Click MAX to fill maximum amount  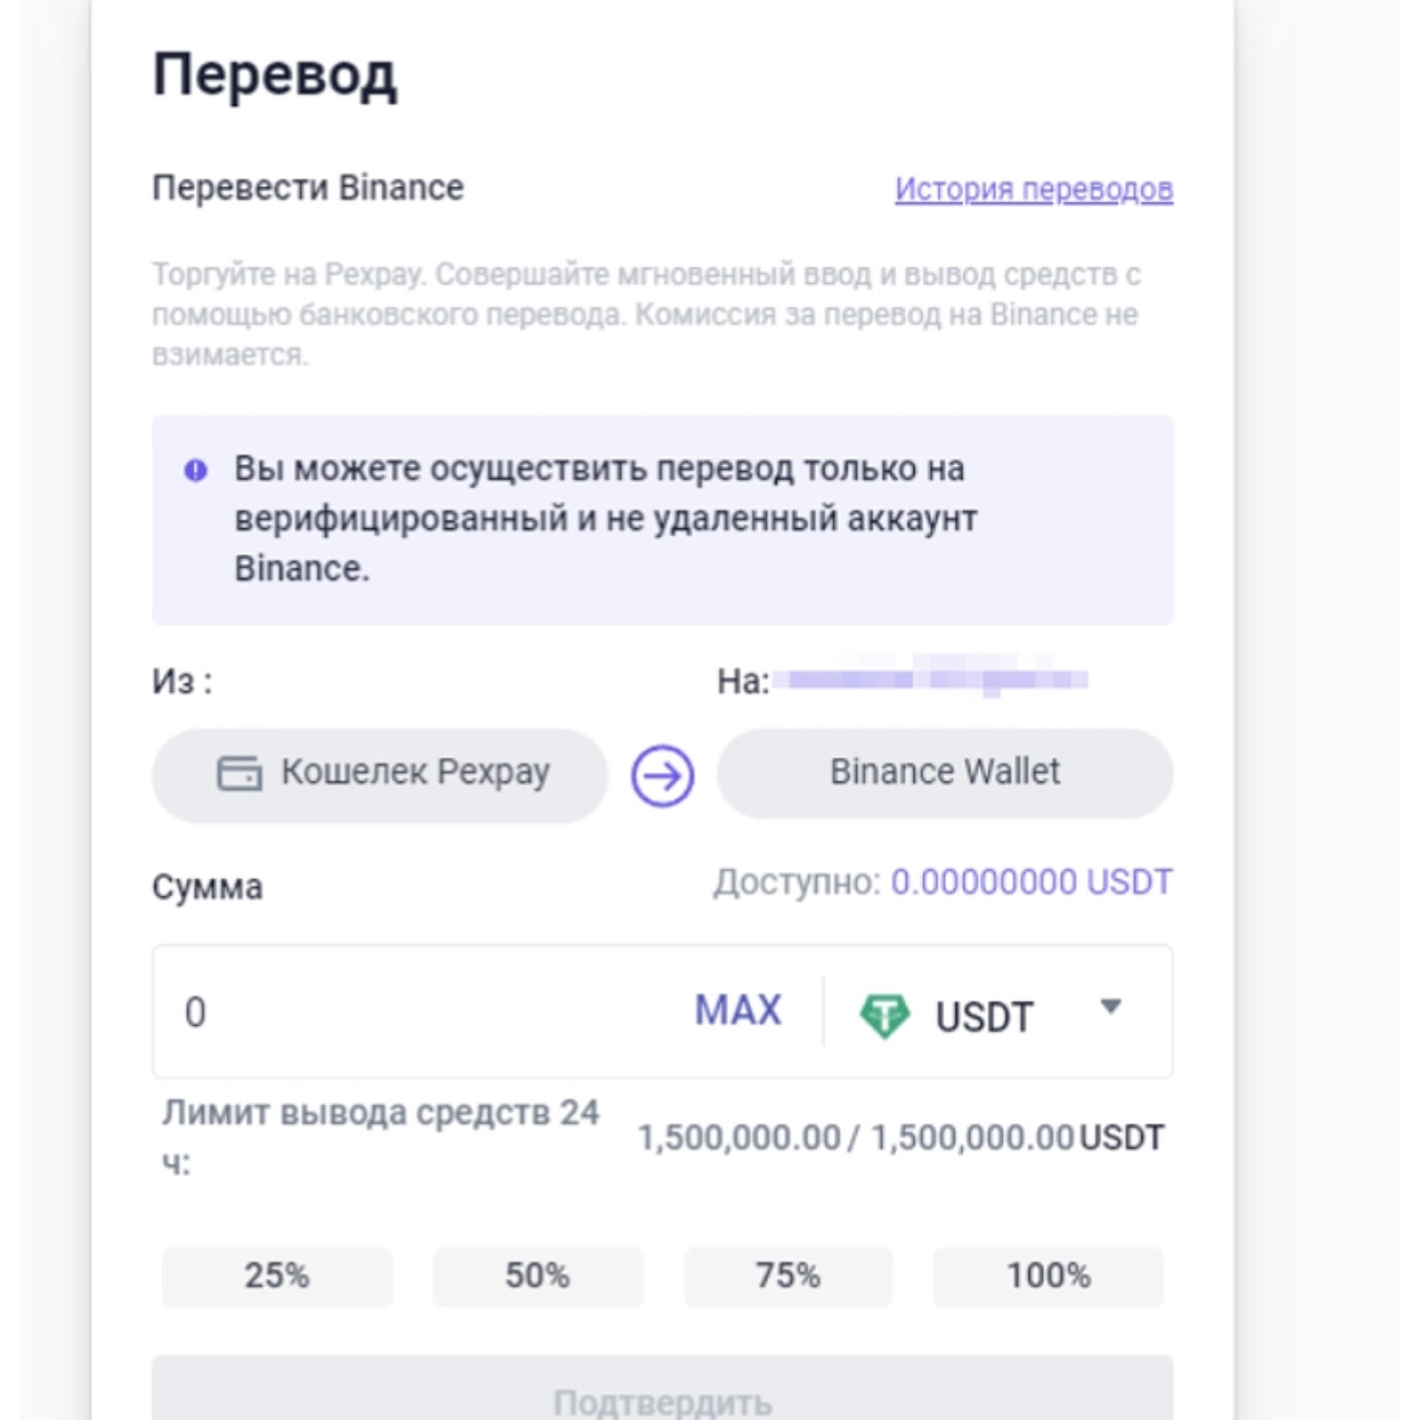coord(738,1009)
